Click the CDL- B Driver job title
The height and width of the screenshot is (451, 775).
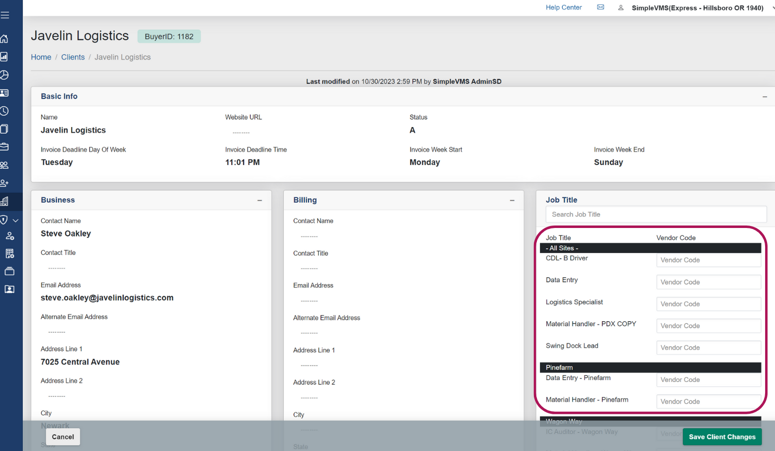[567, 258]
